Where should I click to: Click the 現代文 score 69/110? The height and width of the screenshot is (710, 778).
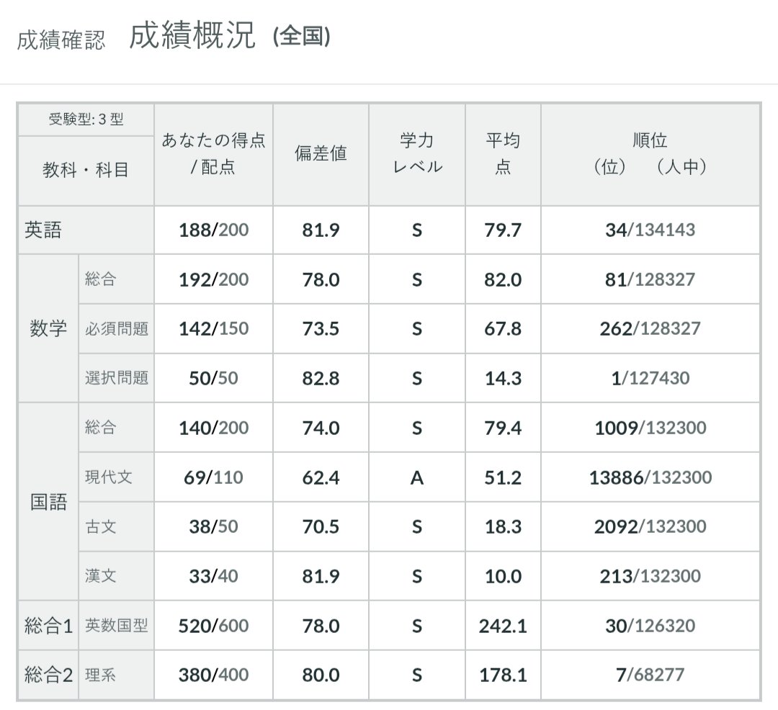pos(213,477)
